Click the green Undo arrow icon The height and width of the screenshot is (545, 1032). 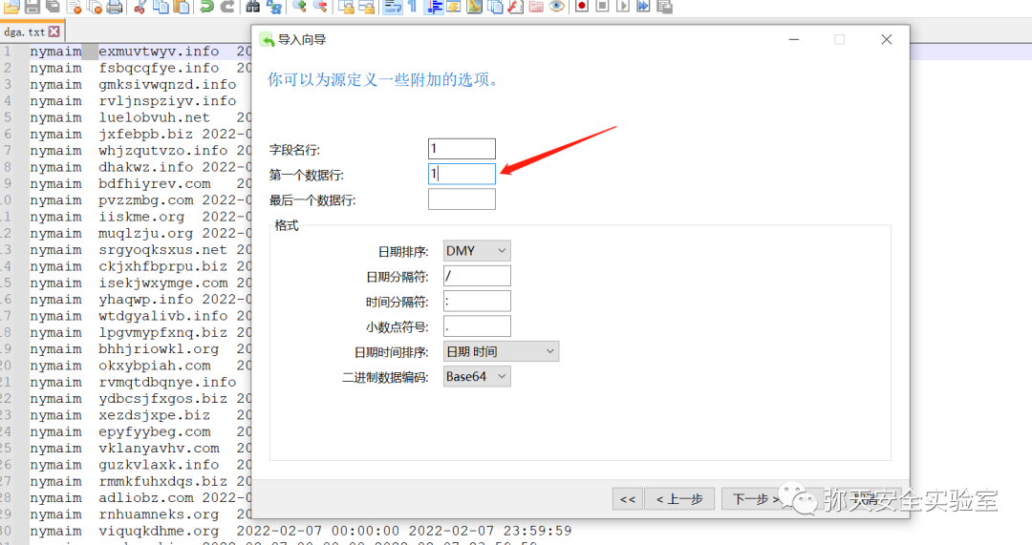[x=206, y=7]
